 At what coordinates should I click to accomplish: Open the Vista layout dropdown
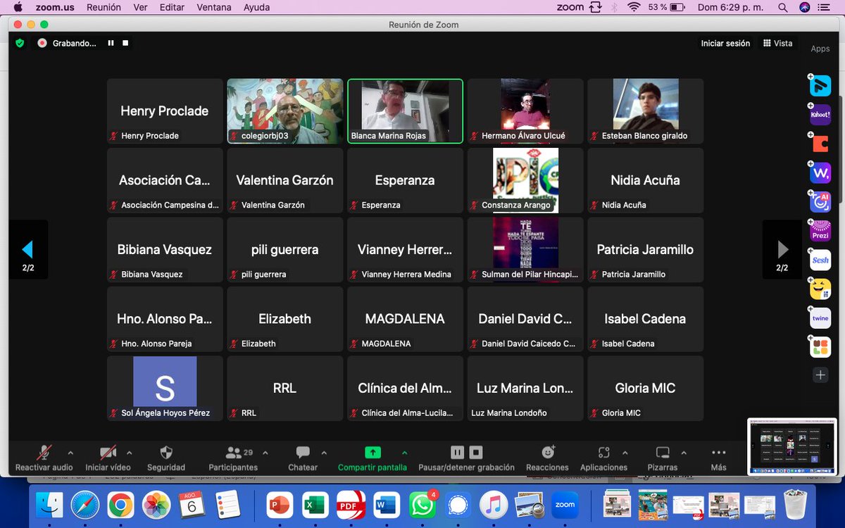point(777,43)
